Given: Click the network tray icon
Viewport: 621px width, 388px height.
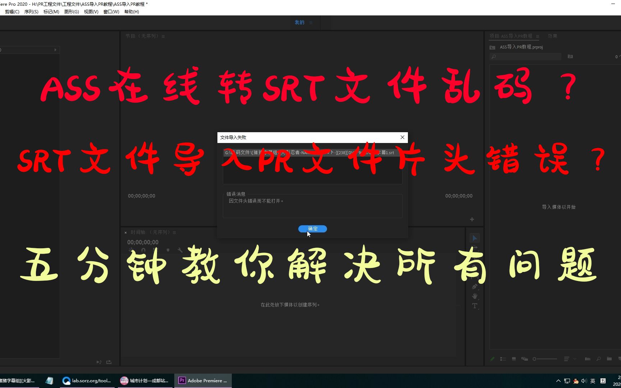Looking at the screenshot, I should click(x=567, y=381).
